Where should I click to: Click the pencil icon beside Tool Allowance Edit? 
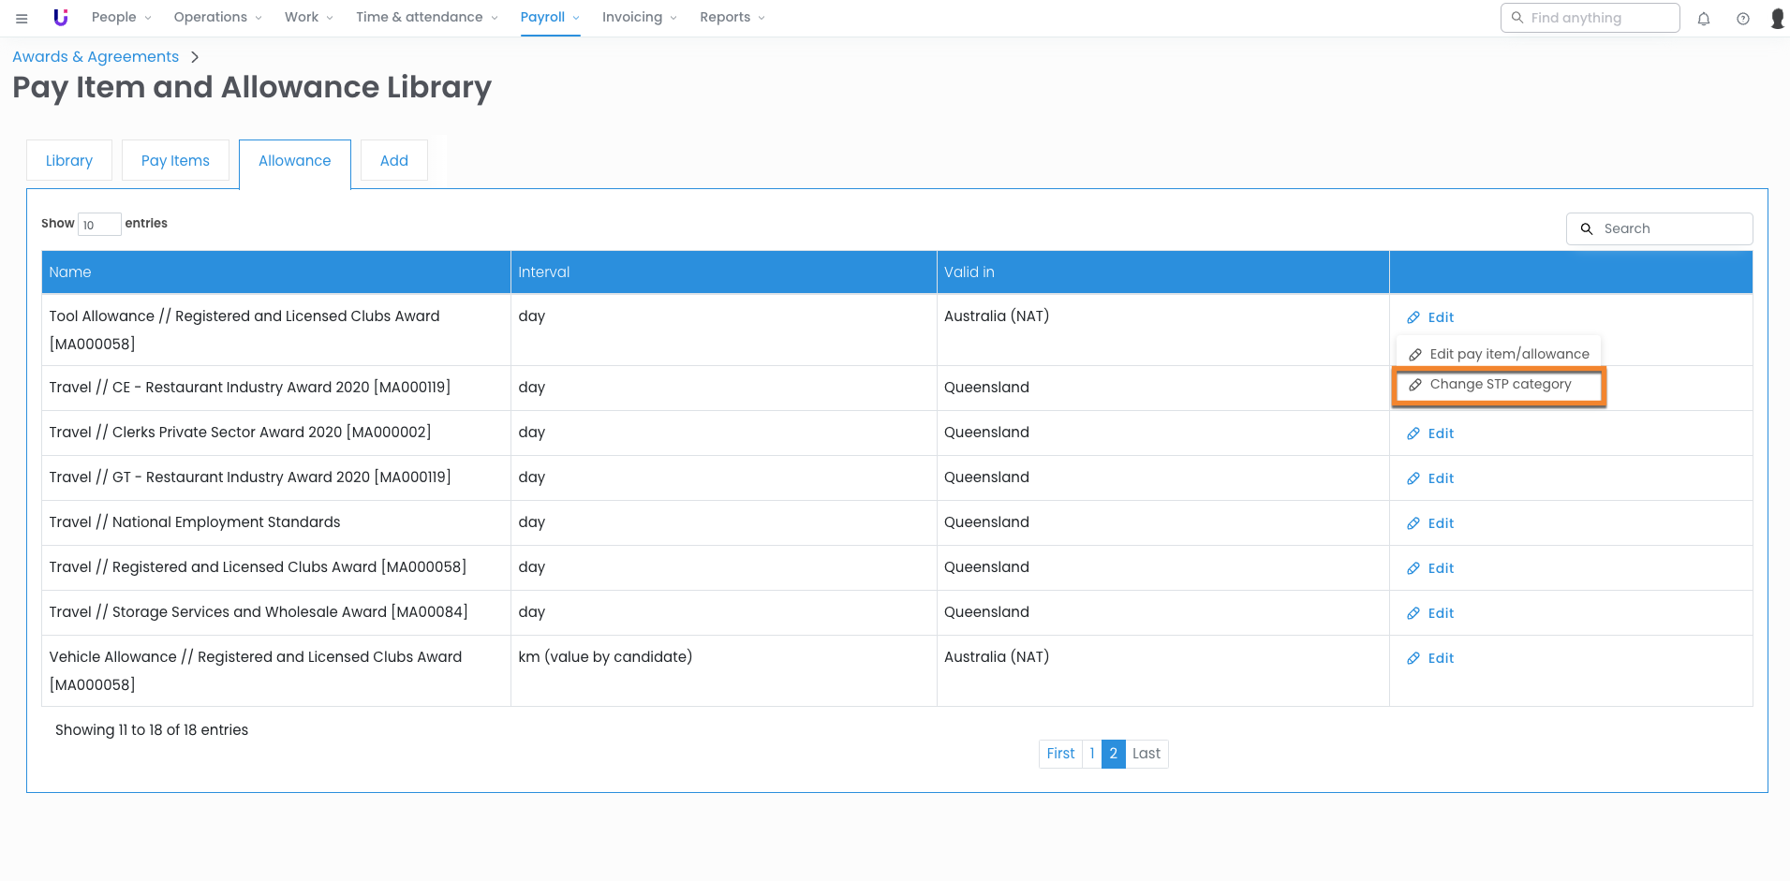pos(1413,317)
